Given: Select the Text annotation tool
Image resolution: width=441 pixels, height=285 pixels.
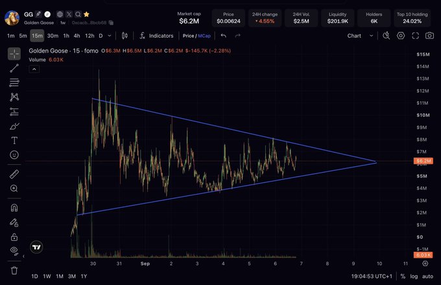Looking at the screenshot, I should [x=14, y=140].
